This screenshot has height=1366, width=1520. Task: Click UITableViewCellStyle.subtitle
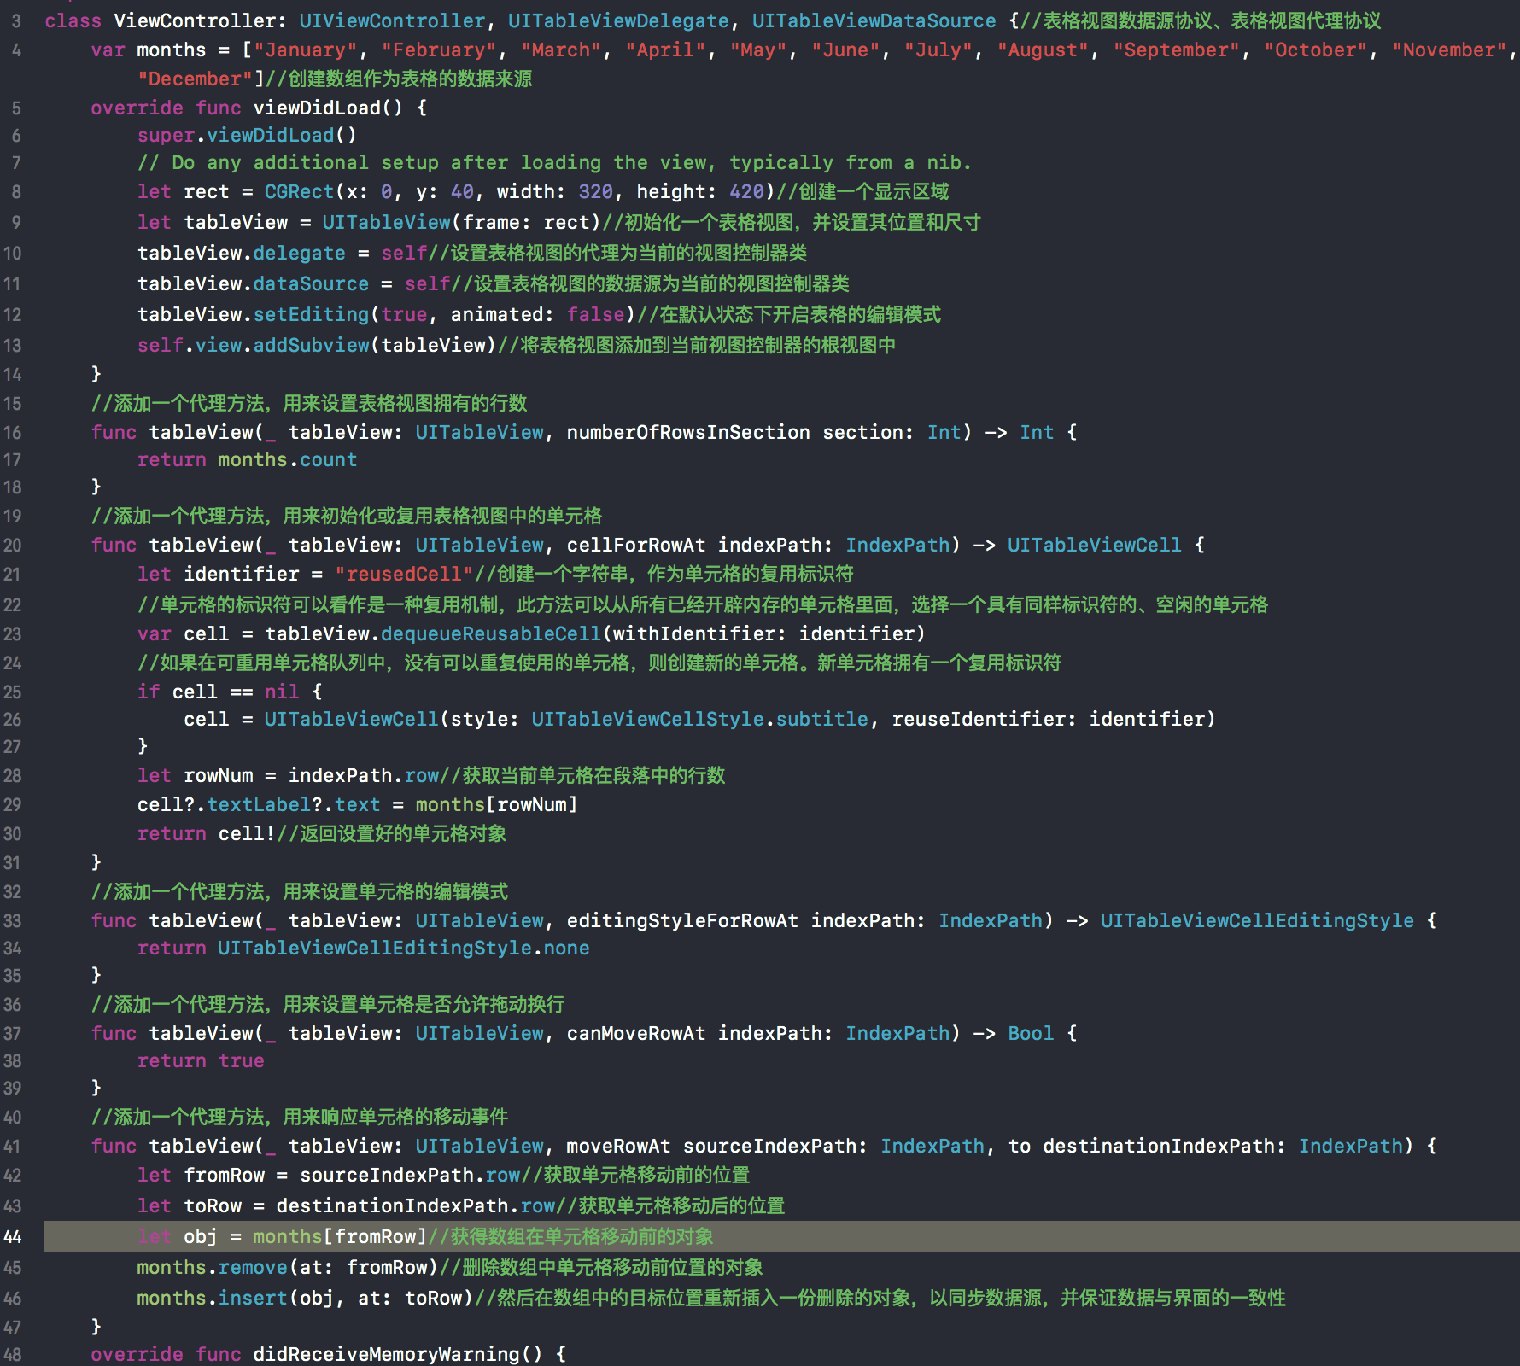pyautogui.click(x=699, y=719)
